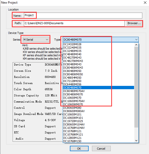The height and width of the screenshot is (154, 149).
Task: Select DC24320M028 in the type list
Action: click(98, 44)
